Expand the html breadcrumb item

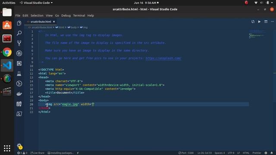[x=60, y=27]
